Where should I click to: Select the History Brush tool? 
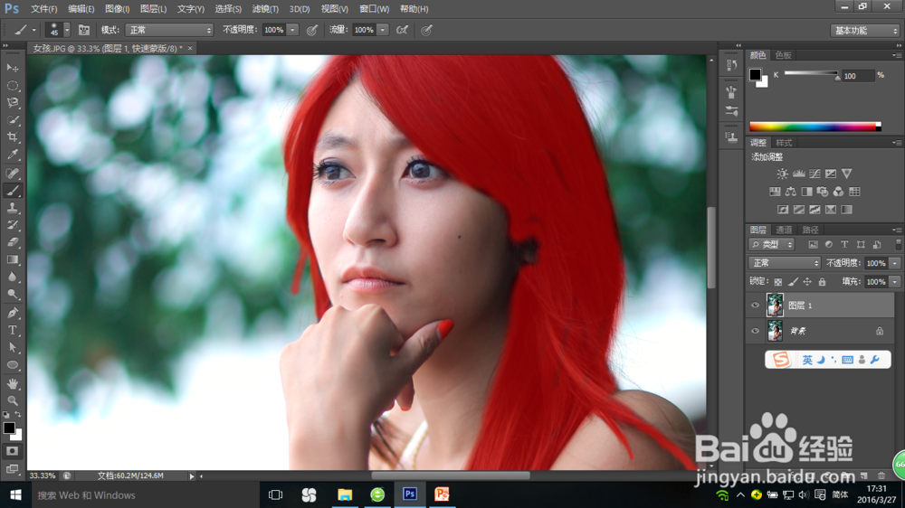13,225
